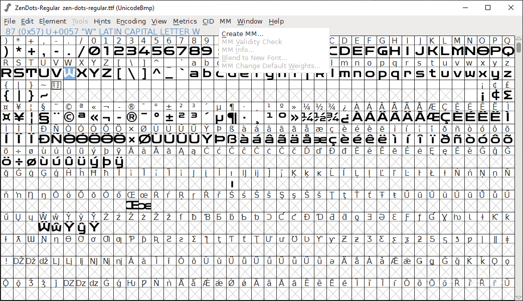Image resolution: width=523 pixels, height=301 pixels.
Task: Open the File menu
Action: (x=10, y=22)
